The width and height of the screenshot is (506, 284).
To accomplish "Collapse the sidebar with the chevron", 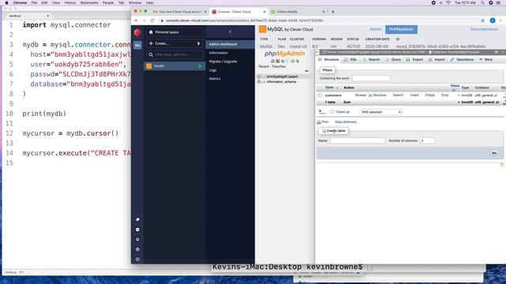I will coord(230,32).
